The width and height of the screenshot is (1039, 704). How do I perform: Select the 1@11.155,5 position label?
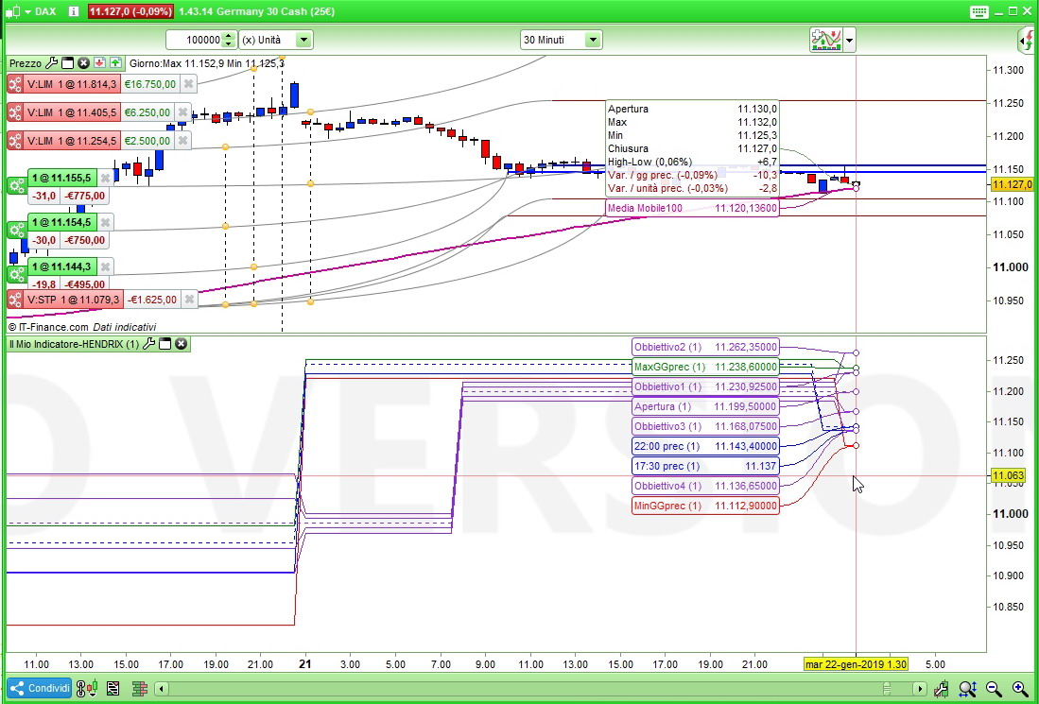[x=61, y=178]
